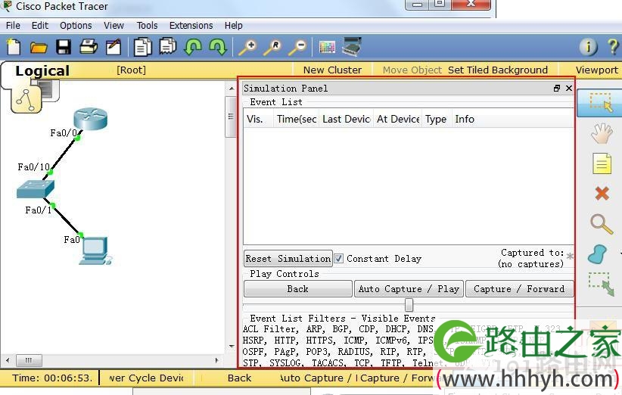622x395 pixels.
Task: Click the Logical workspace navigation icon
Action: tap(28, 98)
